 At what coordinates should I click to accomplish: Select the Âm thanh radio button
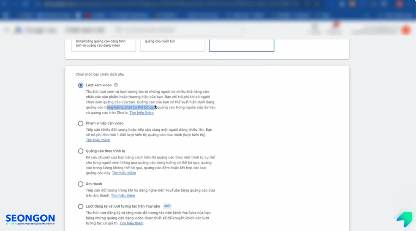coord(80,184)
